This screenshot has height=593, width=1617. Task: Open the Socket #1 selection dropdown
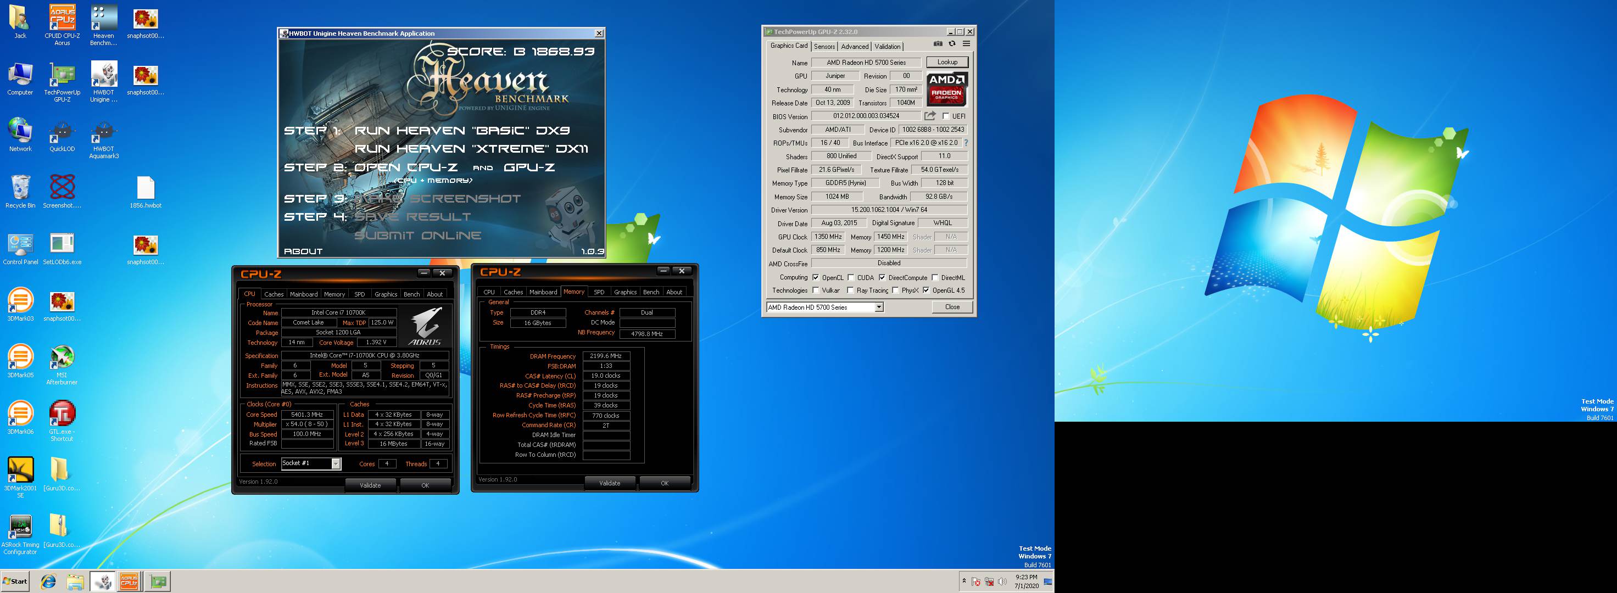336,464
